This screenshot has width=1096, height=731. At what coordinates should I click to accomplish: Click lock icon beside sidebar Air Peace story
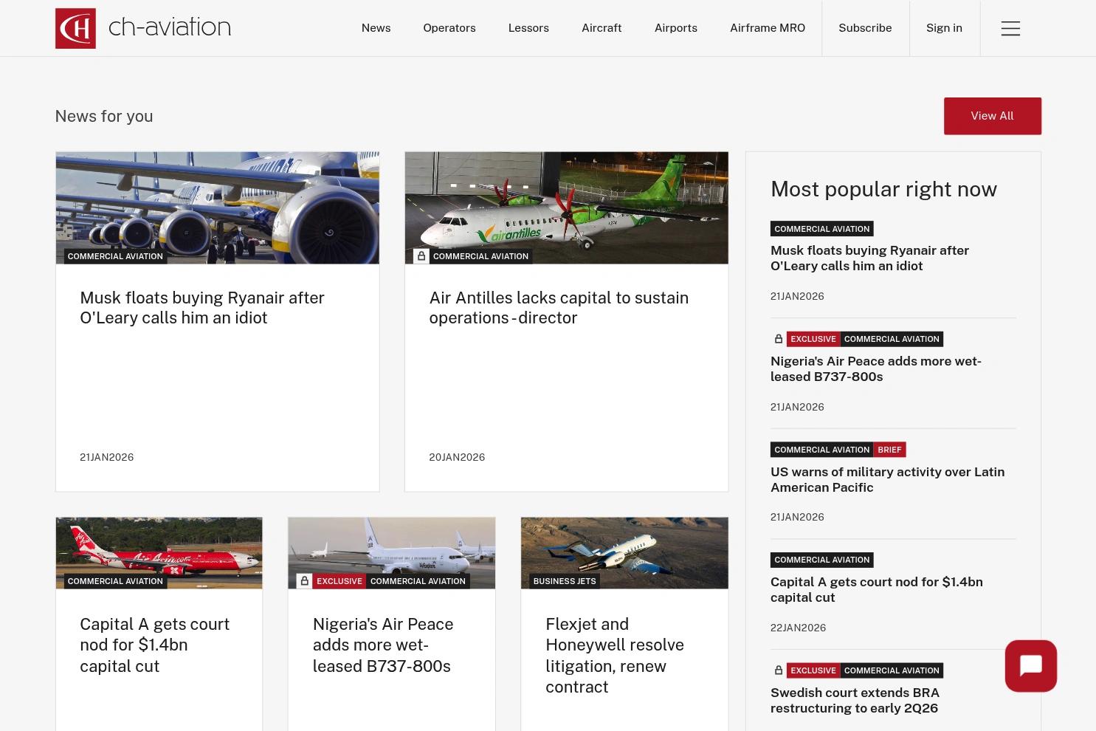[x=778, y=339]
